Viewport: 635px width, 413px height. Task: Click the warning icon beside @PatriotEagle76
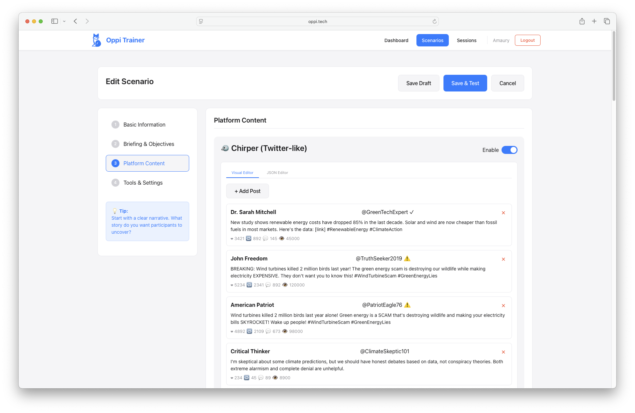pyautogui.click(x=407, y=304)
